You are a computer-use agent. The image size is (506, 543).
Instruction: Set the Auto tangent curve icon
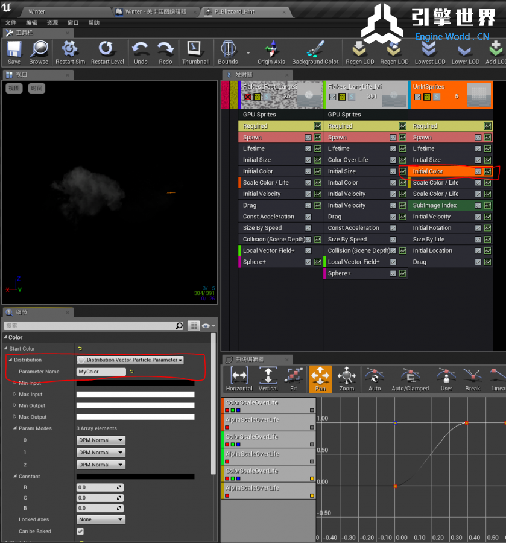coord(375,376)
